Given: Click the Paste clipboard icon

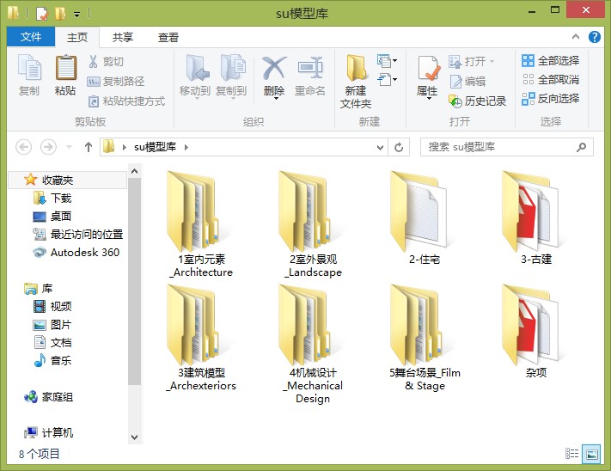Looking at the screenshot, I should coord(65,67).
